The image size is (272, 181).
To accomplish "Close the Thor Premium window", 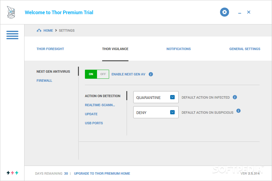I will click(249, 12).
